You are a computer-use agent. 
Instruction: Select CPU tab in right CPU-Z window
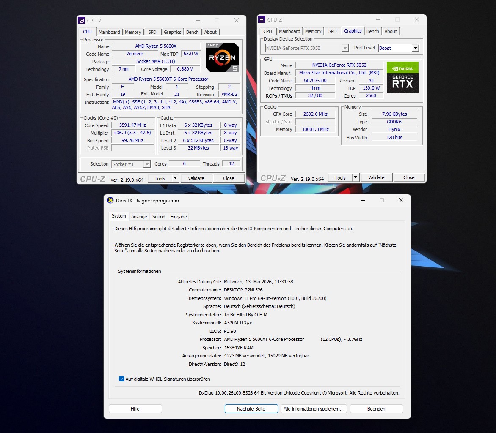coord(267,31)
